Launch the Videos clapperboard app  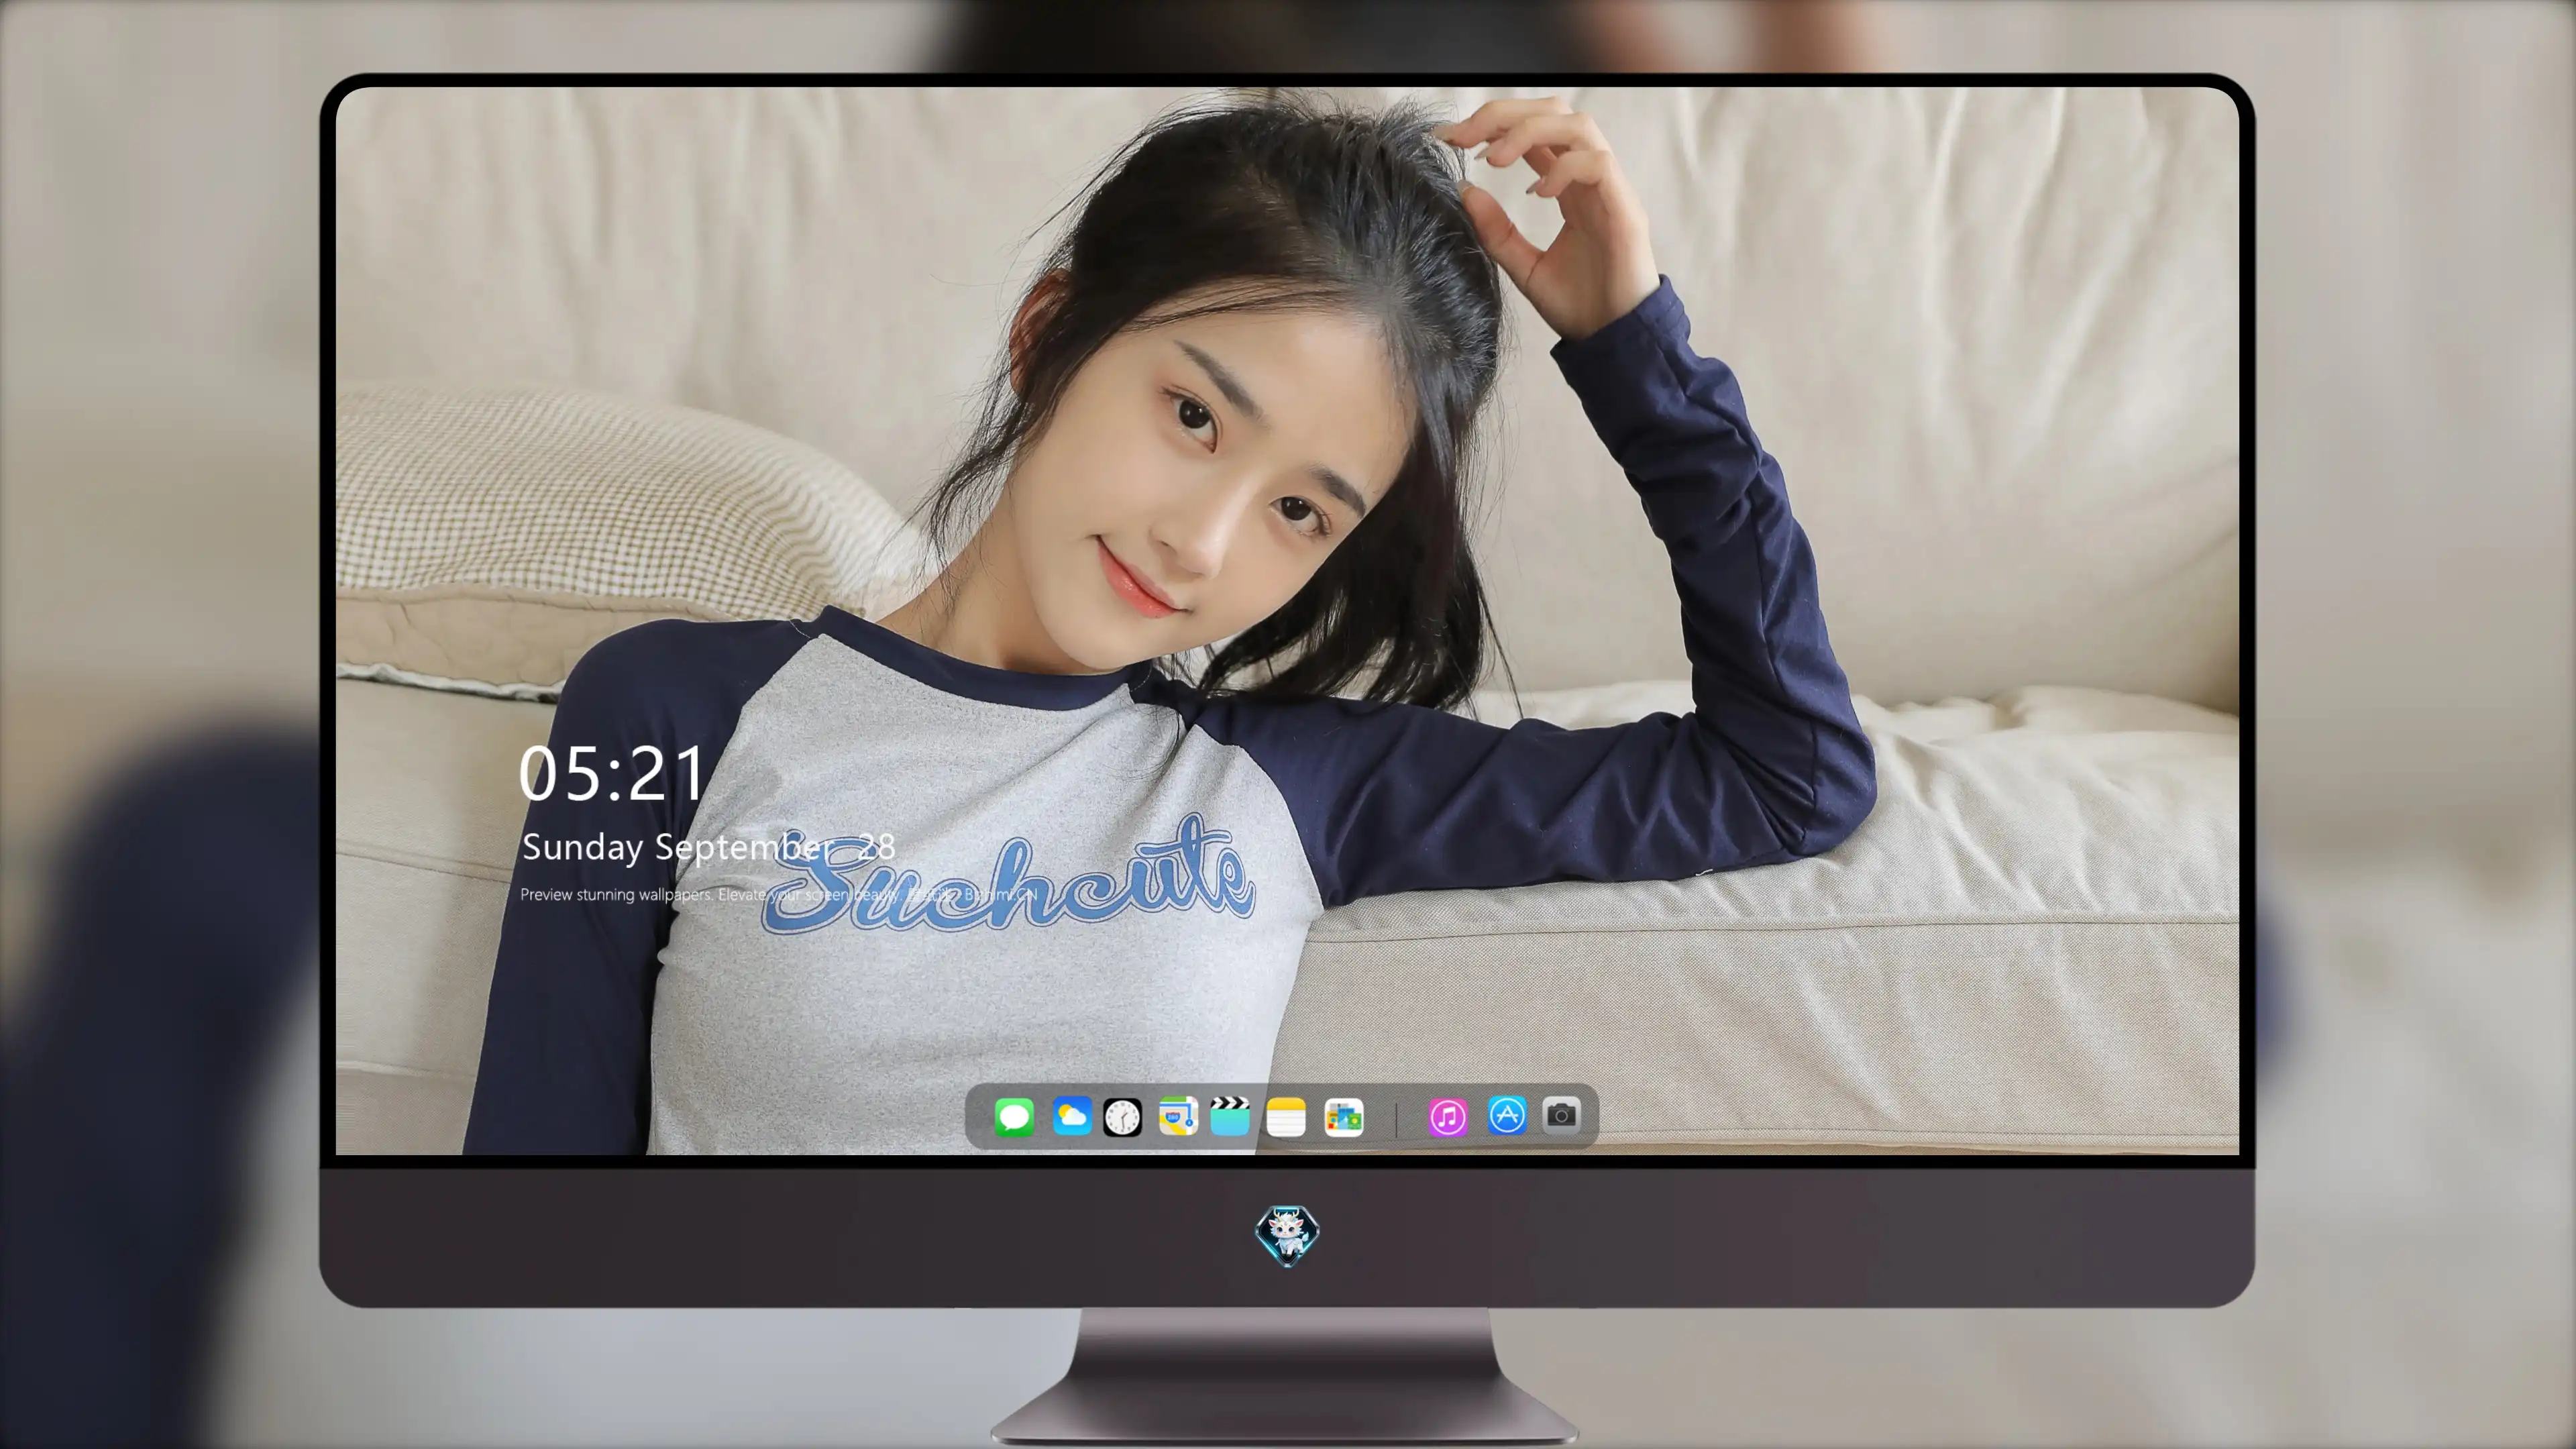1230,1116
